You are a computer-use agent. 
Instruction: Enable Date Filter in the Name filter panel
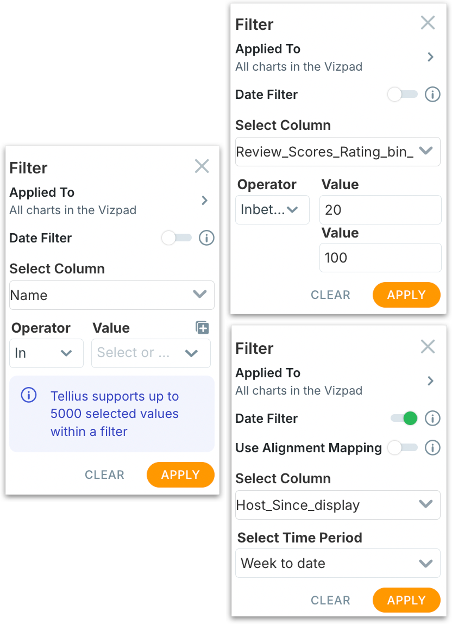[x=177, y=238]
